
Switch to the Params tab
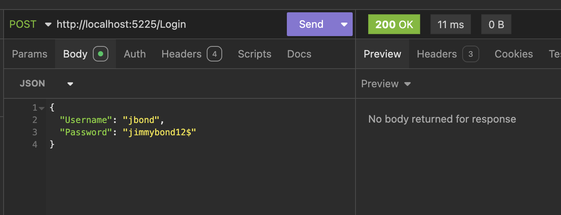click(x=30, y=54)
